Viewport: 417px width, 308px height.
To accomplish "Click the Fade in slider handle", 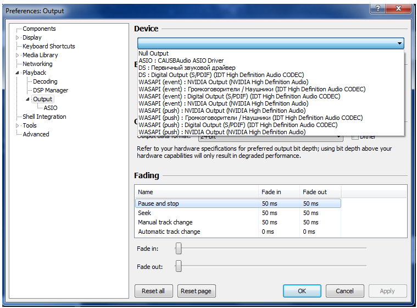I will click(178, 249).
